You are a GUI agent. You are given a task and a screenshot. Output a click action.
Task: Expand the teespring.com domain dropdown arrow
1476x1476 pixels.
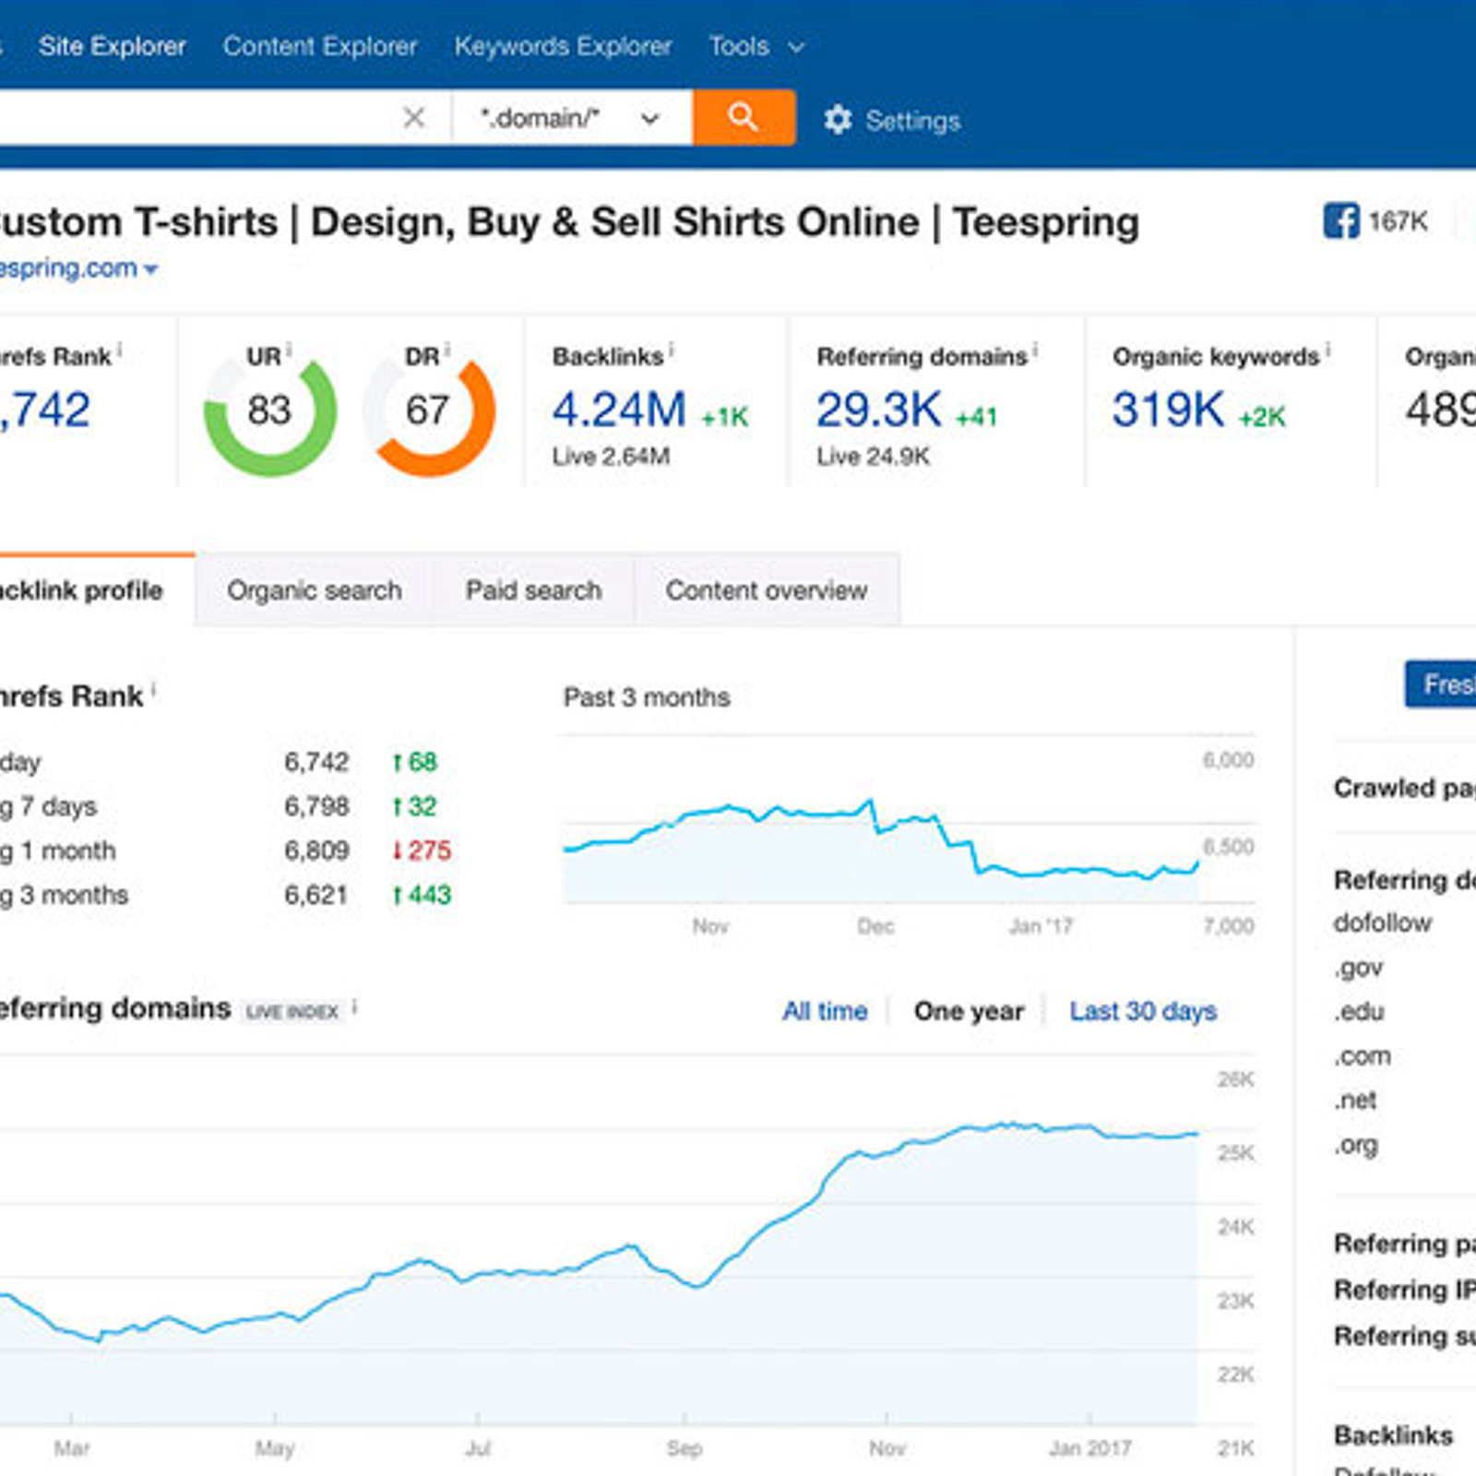pos(151,269)
